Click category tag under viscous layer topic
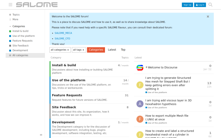 pyautogui.click(x=156, y=107)
